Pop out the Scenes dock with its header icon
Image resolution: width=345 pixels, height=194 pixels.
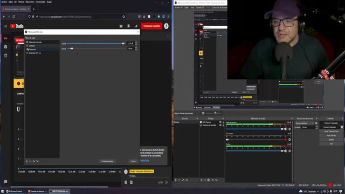197,119
